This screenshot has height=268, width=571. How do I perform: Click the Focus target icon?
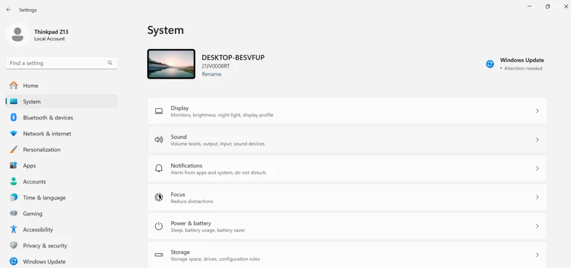click(x=159, y=197)
